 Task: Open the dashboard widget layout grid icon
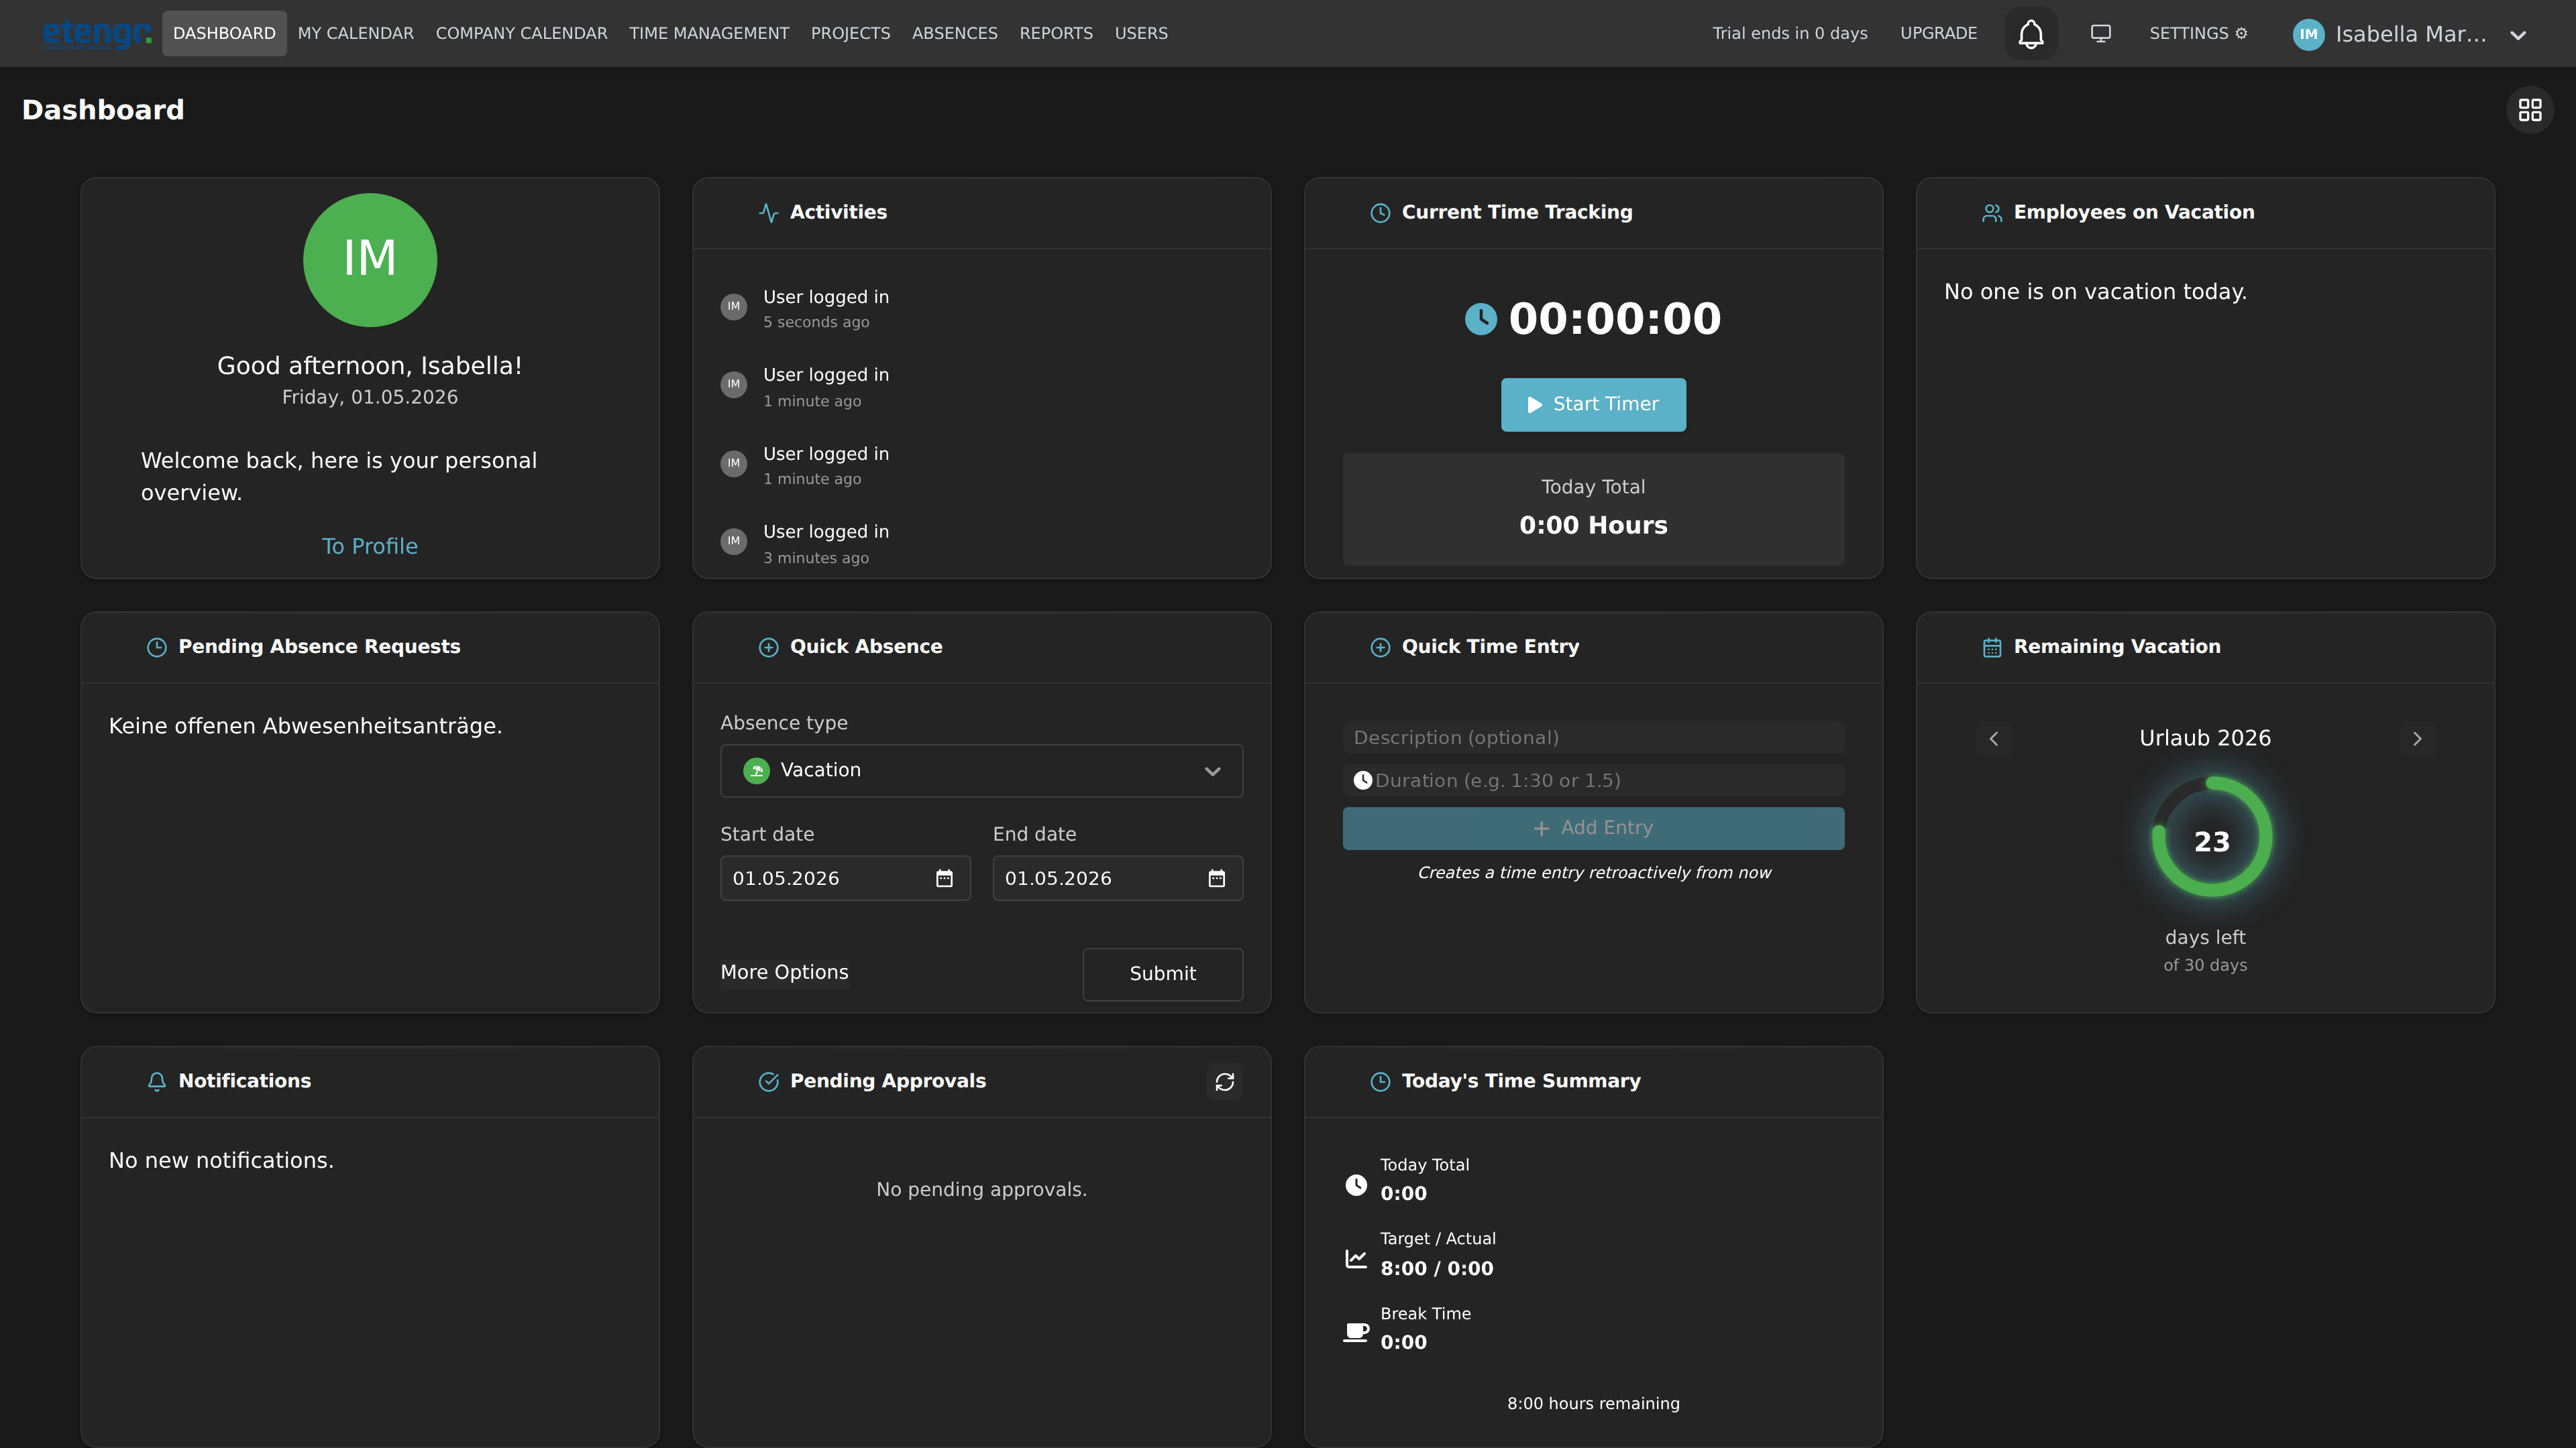(x=2529, y=110)
